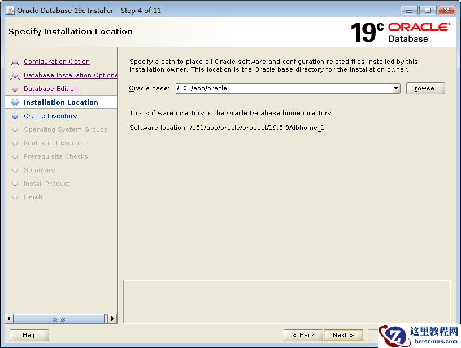Click the Browse... button
Viewport: 461px width, 348px height.
point(425,88)
